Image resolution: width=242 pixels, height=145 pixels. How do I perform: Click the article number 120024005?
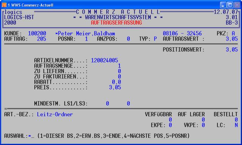[104, 61]
